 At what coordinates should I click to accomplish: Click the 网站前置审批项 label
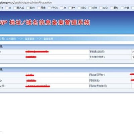click(x=98, y=86)
